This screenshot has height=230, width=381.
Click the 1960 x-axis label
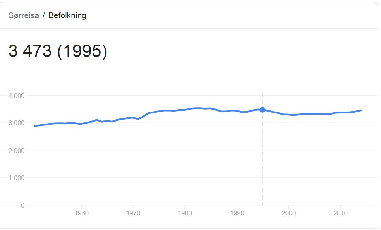[81, 213]
